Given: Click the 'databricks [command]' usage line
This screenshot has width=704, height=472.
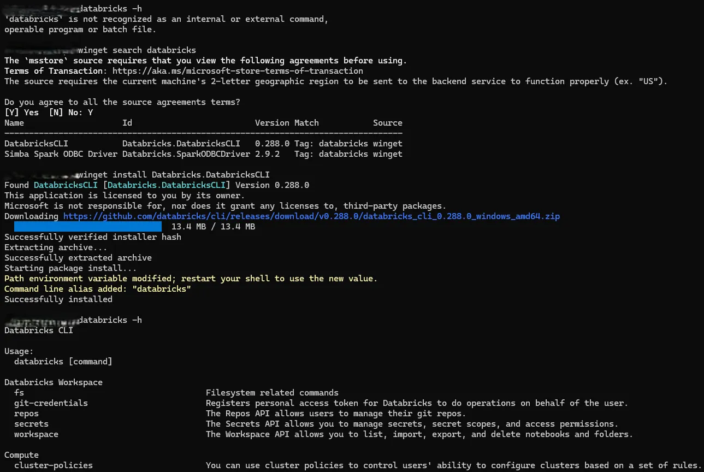Looking at the screenshot, I should [63, 362].
